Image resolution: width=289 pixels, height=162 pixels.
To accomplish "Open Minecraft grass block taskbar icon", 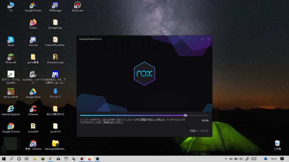I will tap(43, 159).
